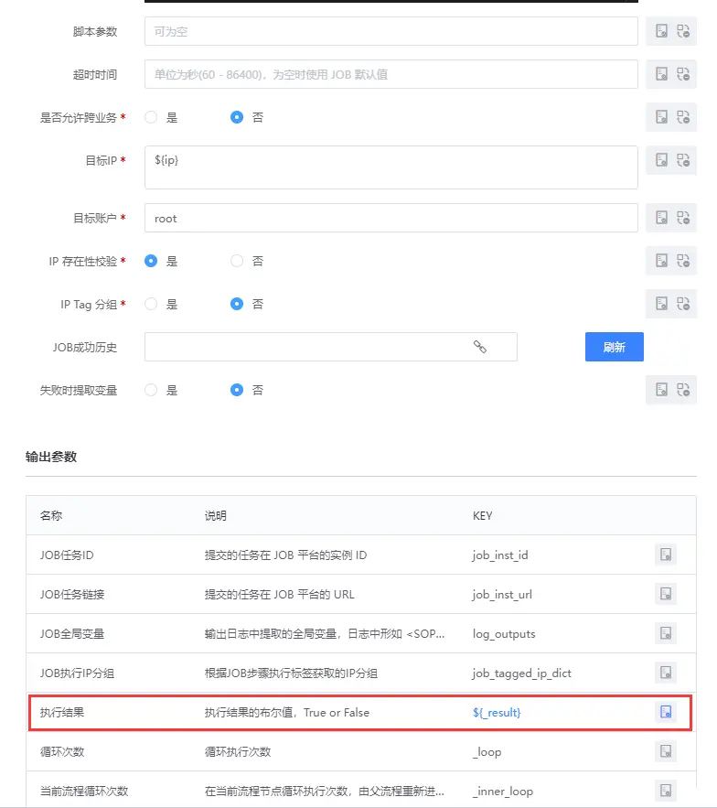717x808 pixels.
Task: Click the variable icon for job_inst_id row
Action: click(666, 555)
